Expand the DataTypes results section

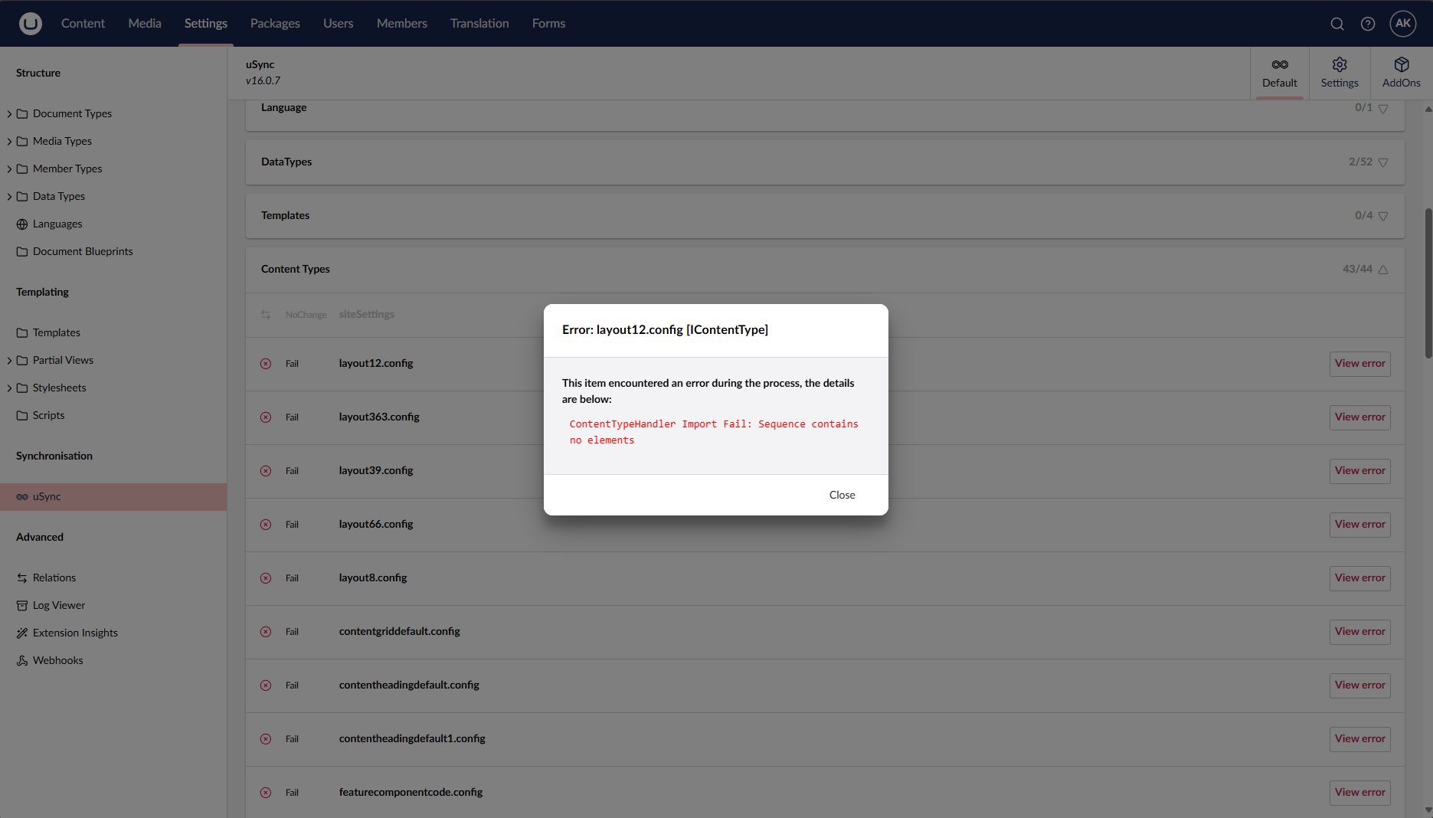pos(1383,162)
